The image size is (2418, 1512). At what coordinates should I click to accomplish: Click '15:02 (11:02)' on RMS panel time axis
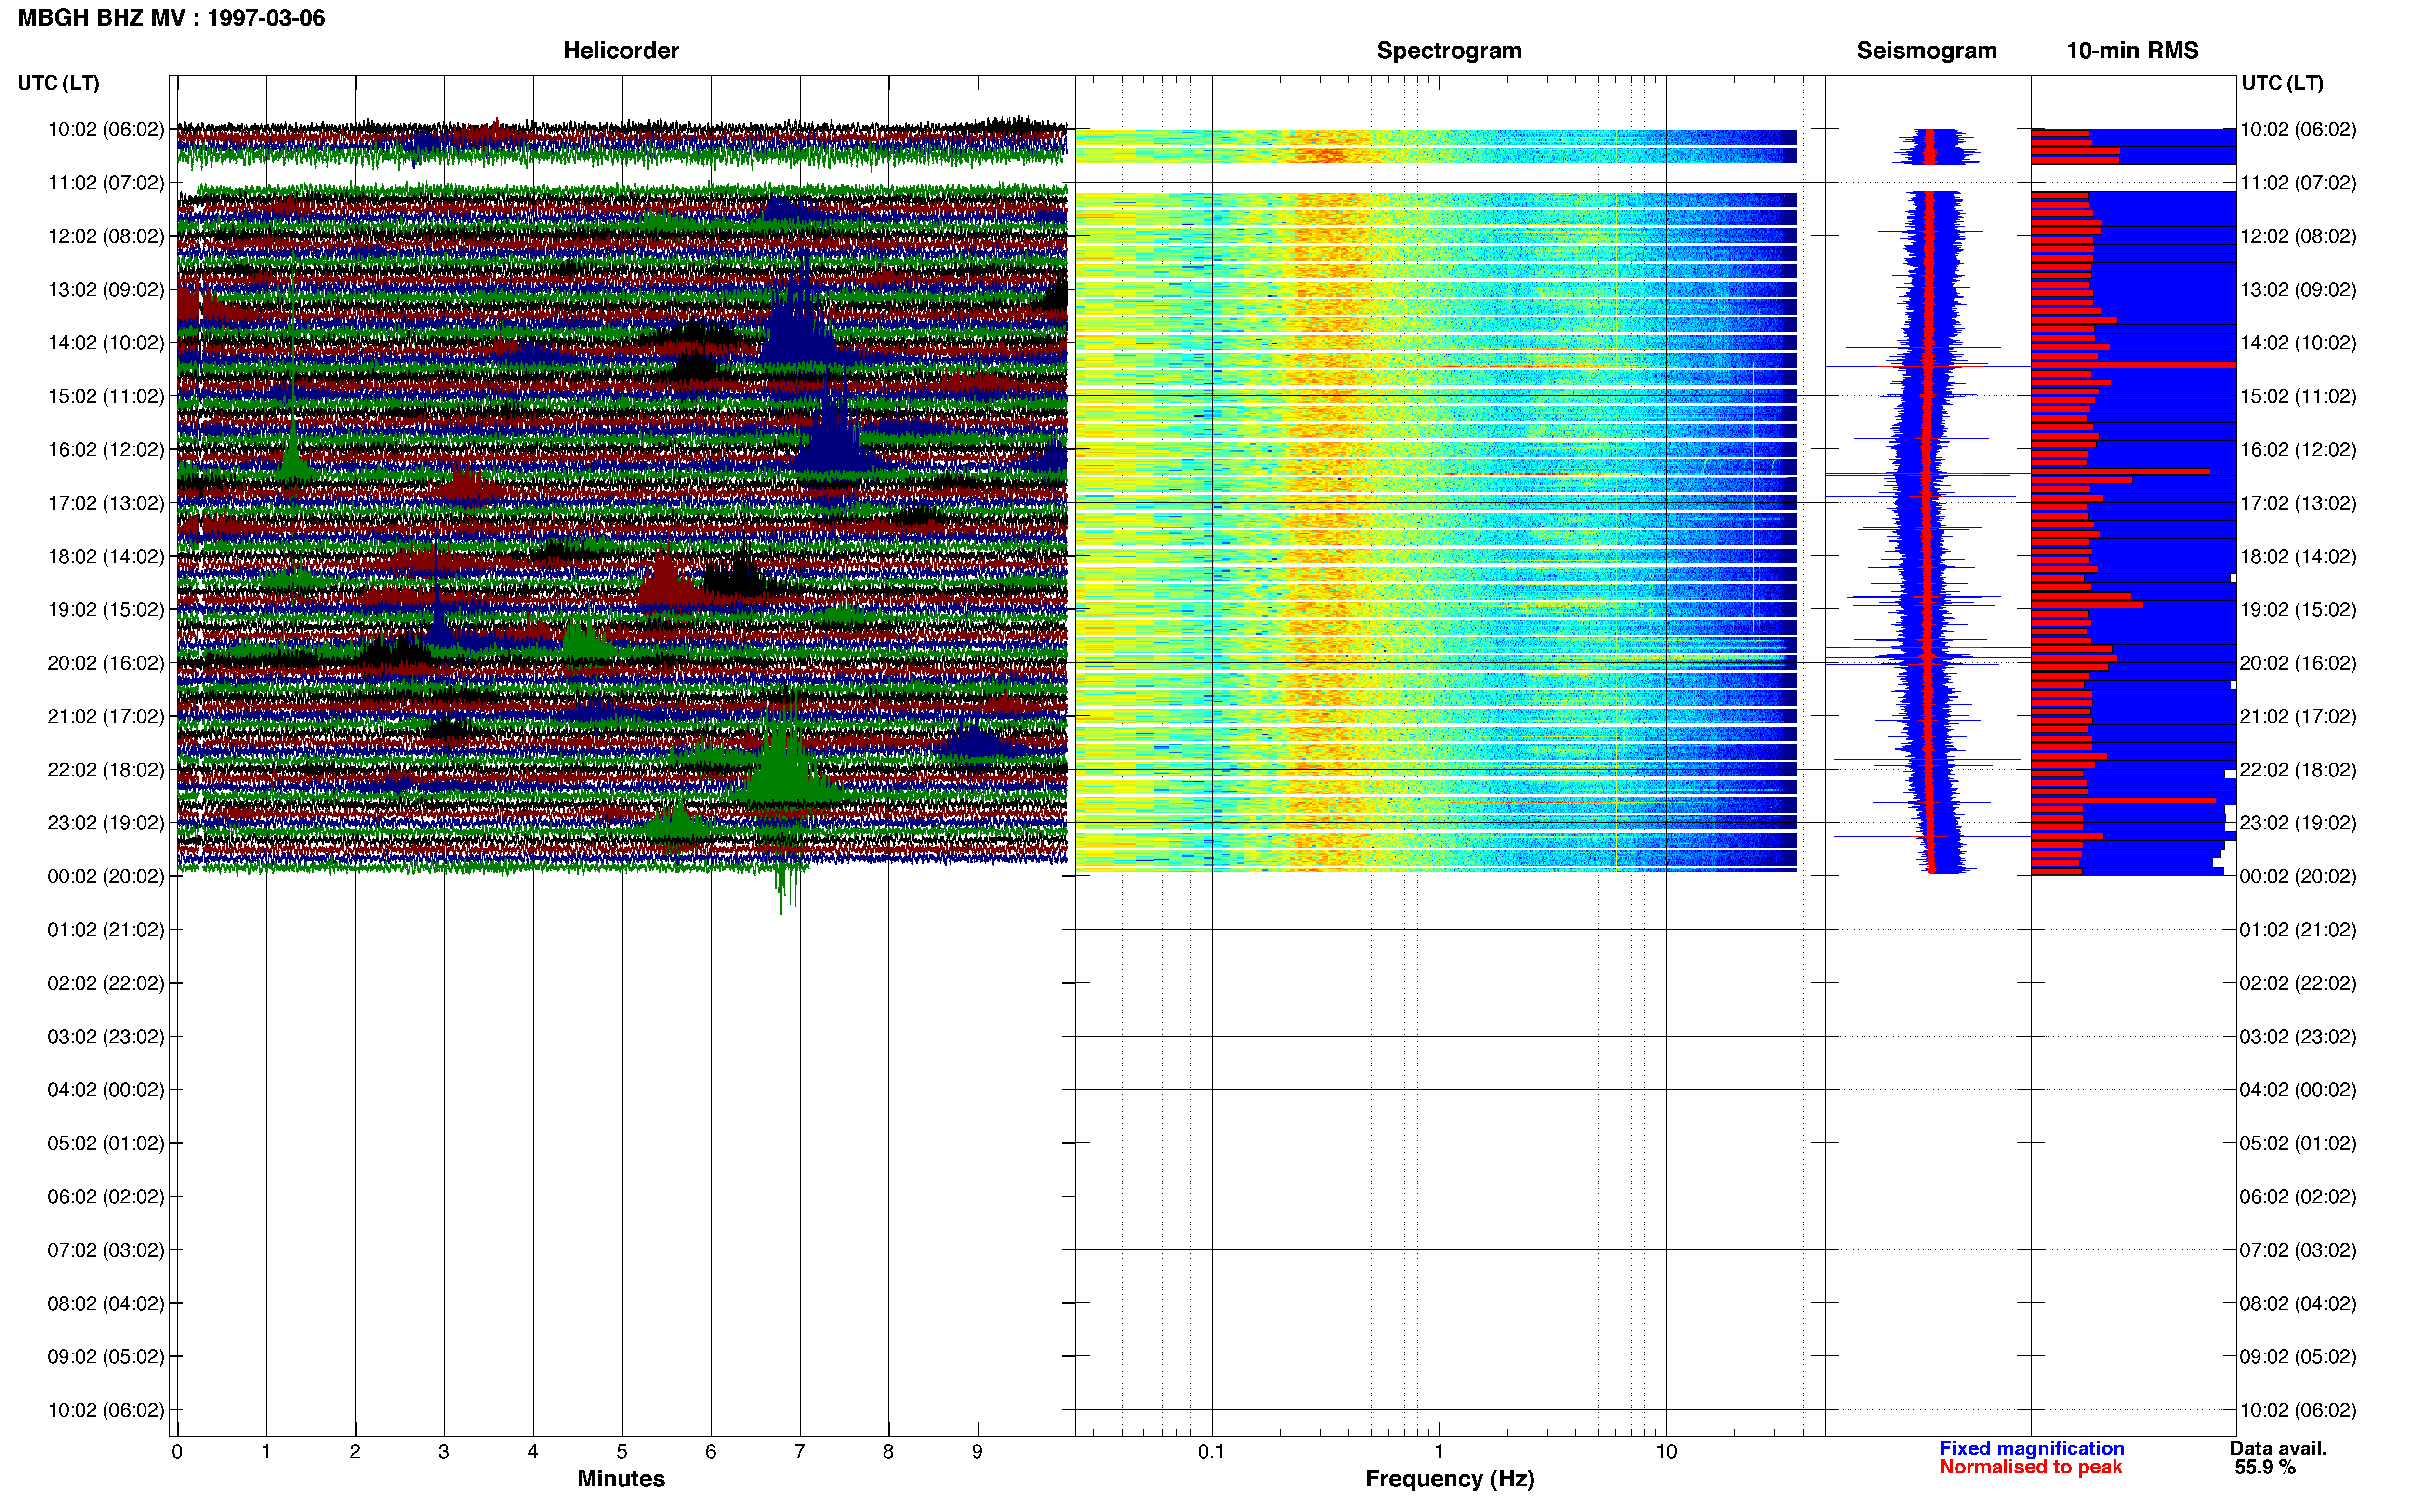tap(2298, 396)
